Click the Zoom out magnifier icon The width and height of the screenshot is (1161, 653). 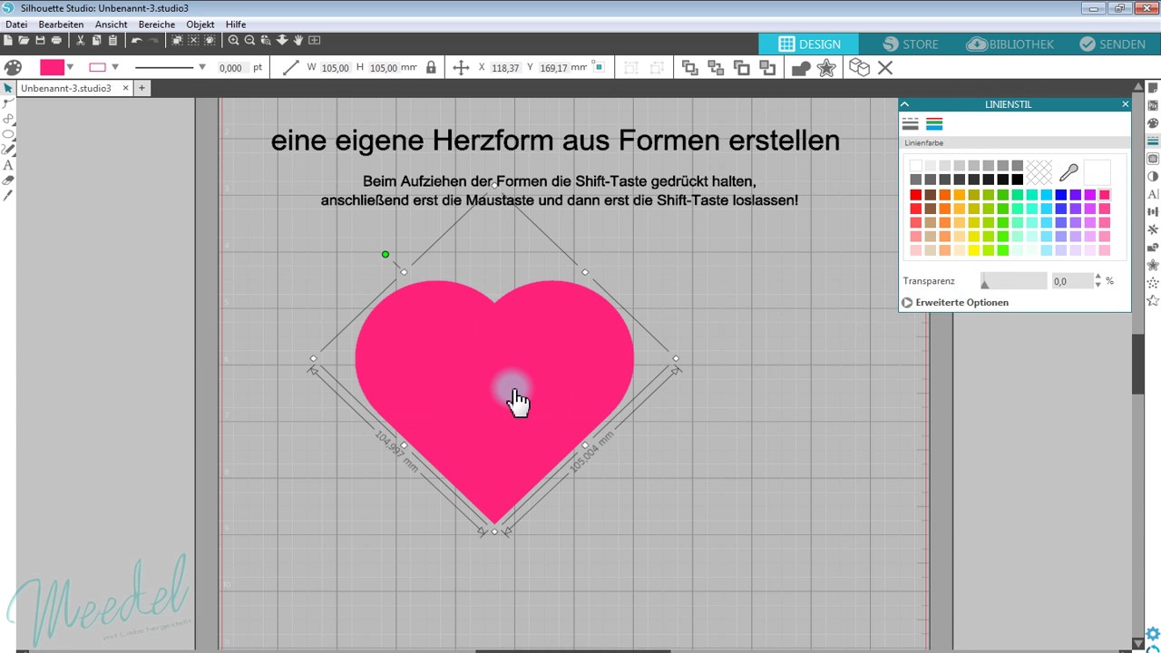[x=249, y=41]
